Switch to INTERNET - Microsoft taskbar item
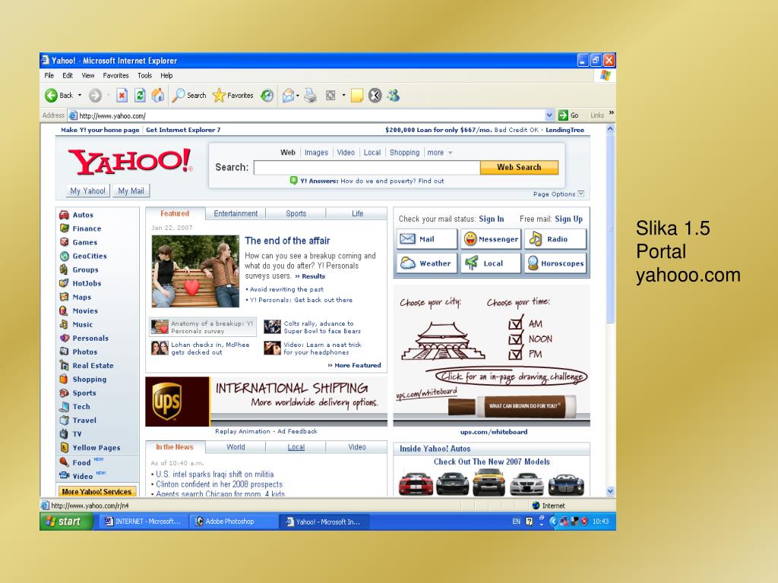778x583 pixels. pyautogui.click(x=144, y=522)
